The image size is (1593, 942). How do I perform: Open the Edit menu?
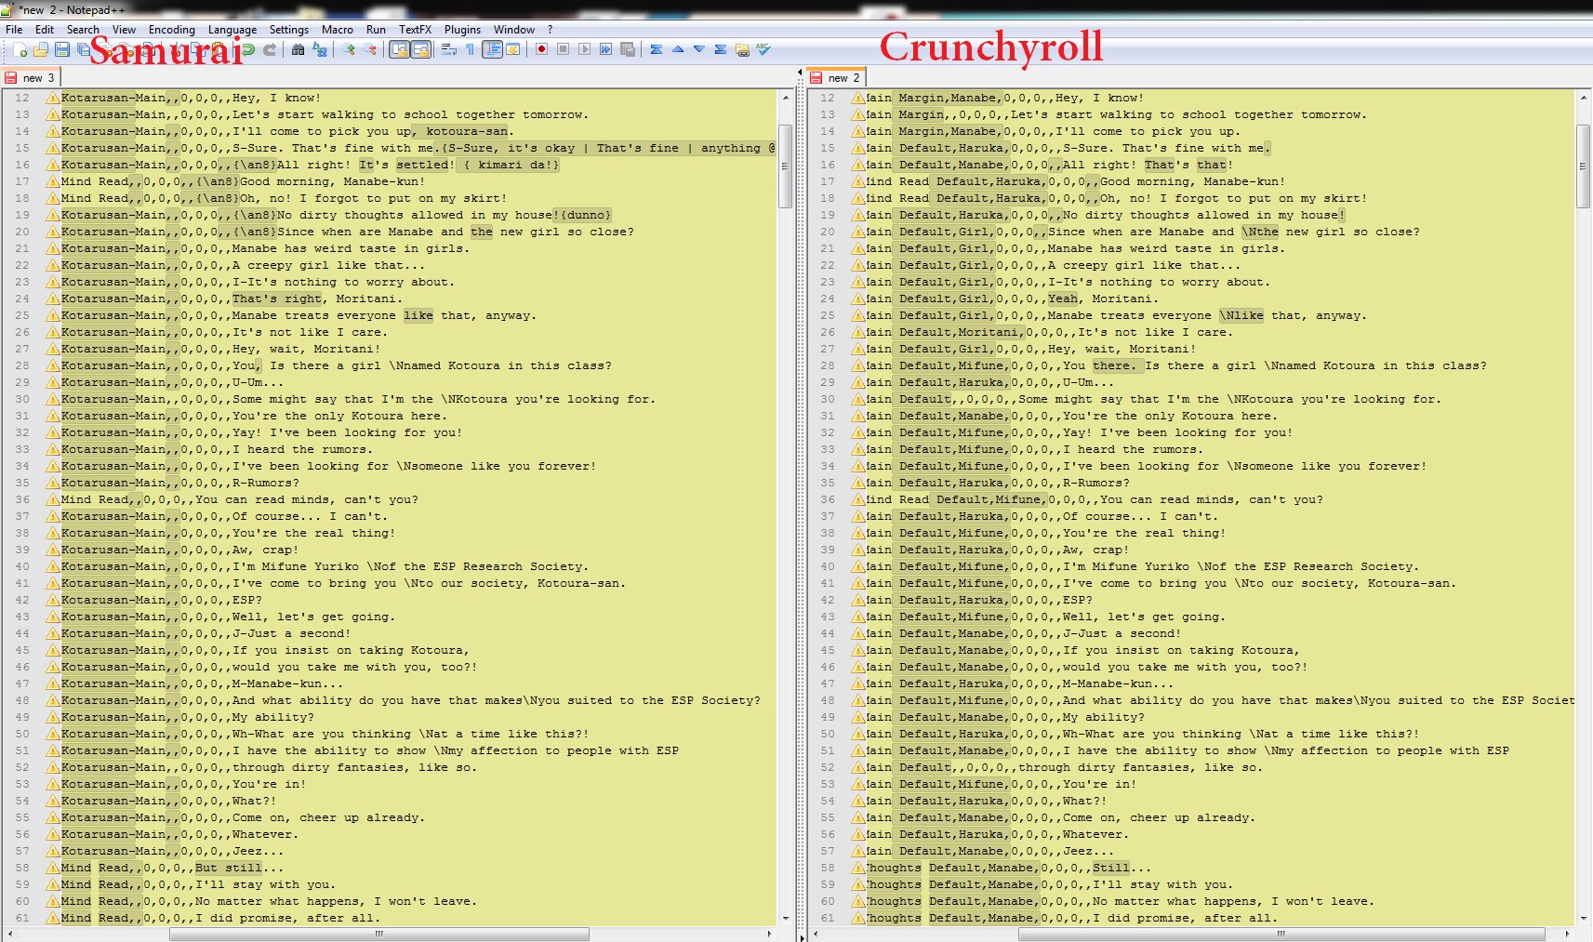tap(45, 30)
